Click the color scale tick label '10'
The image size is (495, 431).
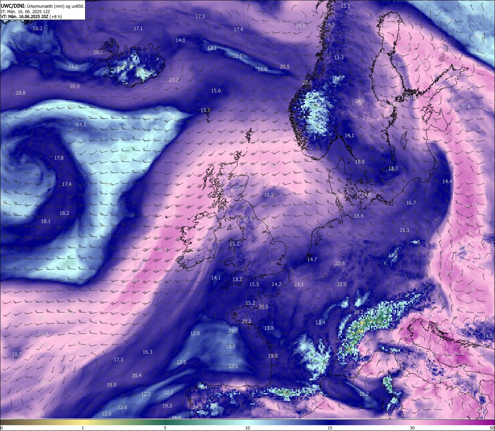[x=247, y=428]
